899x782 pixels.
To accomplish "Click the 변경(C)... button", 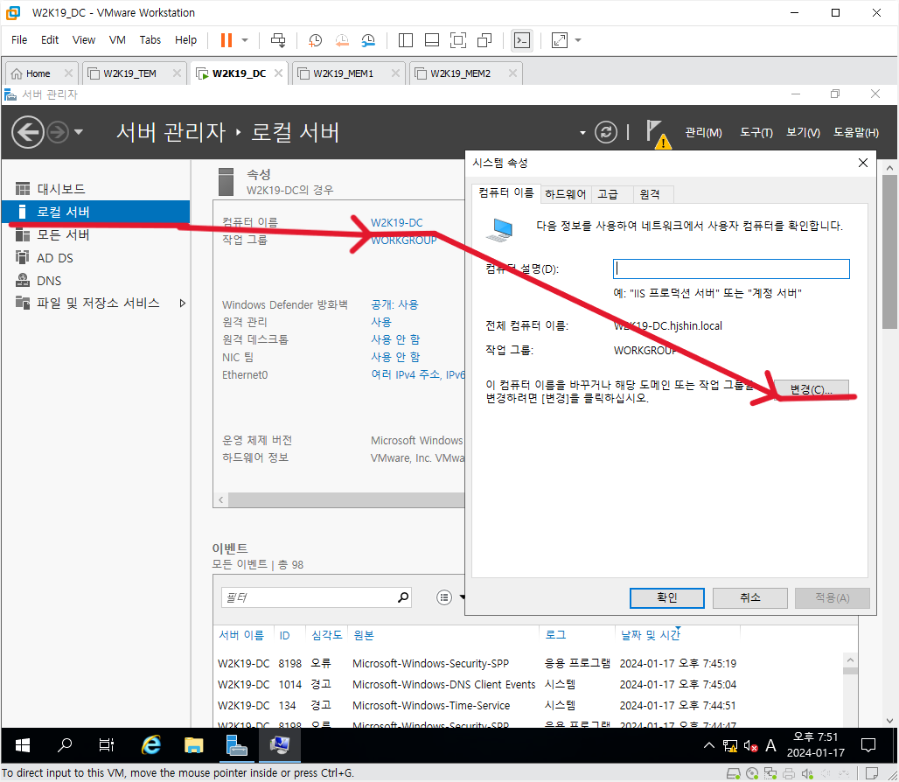I will 811,390.
